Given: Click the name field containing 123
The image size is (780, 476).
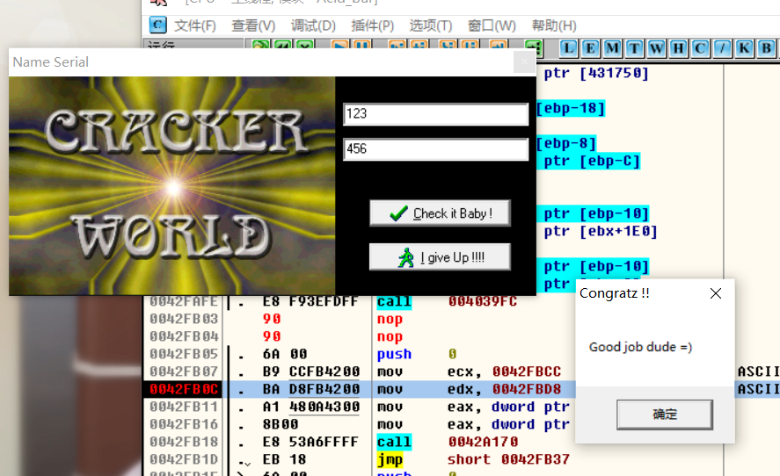Looking at the screenshot, I should (435, 114).
